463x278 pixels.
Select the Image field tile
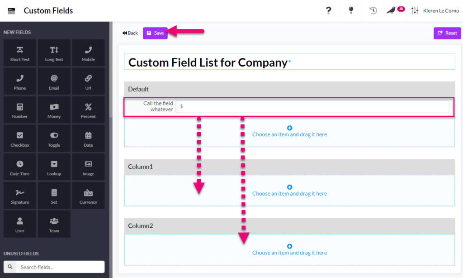(x=88, y=167)
